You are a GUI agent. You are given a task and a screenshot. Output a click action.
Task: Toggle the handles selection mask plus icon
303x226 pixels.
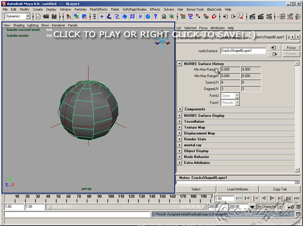[101, 17]
